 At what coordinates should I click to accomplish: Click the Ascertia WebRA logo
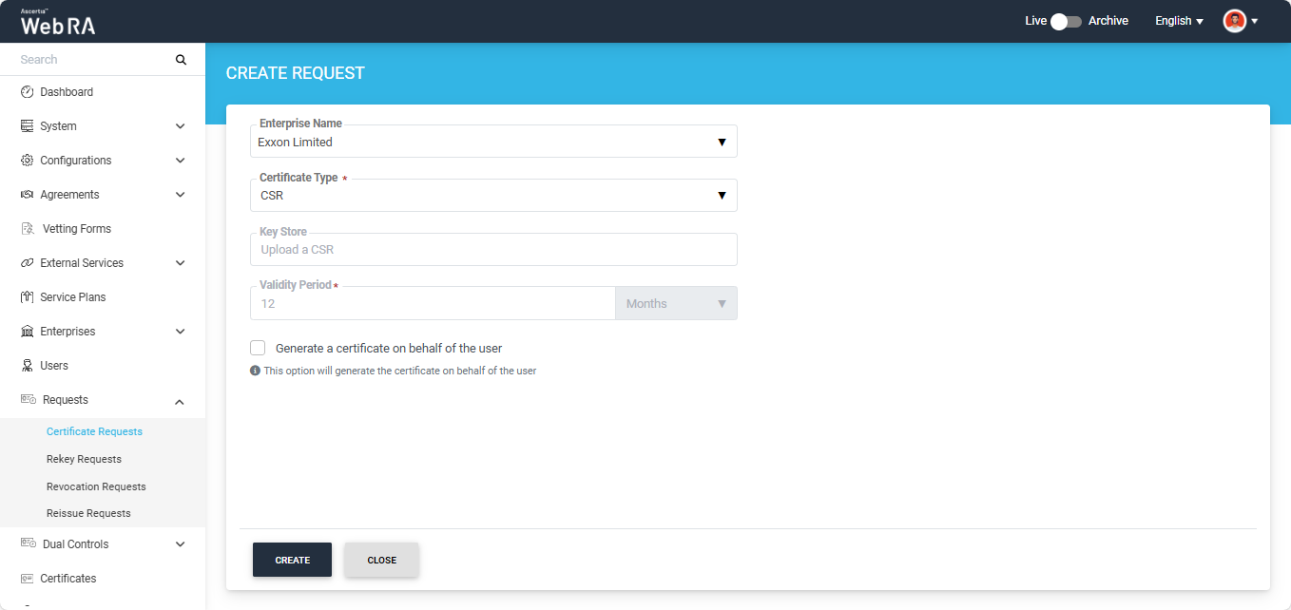tap(58, 22)
